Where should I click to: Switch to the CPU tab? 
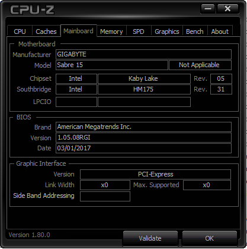tap(20, 31)
